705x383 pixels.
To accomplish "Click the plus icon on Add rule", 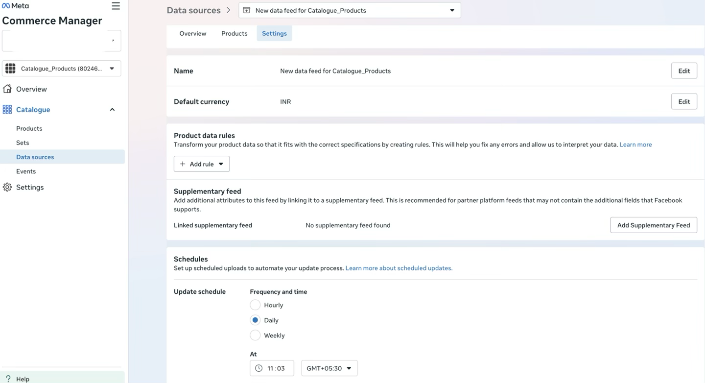I will [183, 164].
